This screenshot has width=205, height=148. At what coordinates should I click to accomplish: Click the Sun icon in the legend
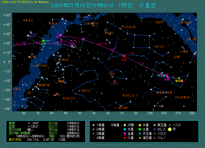pos(125,125)
